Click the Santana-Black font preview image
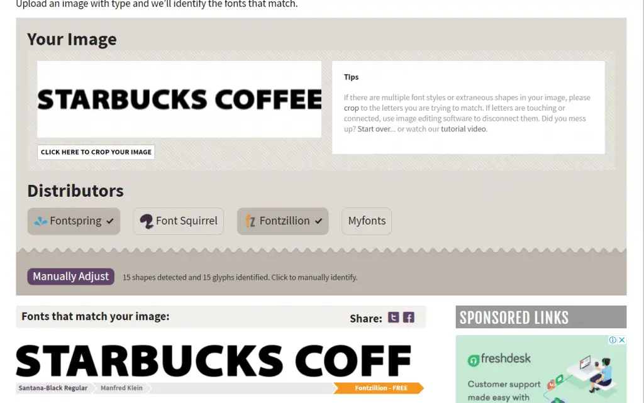The image size is (644, 403). click(214, 360)
